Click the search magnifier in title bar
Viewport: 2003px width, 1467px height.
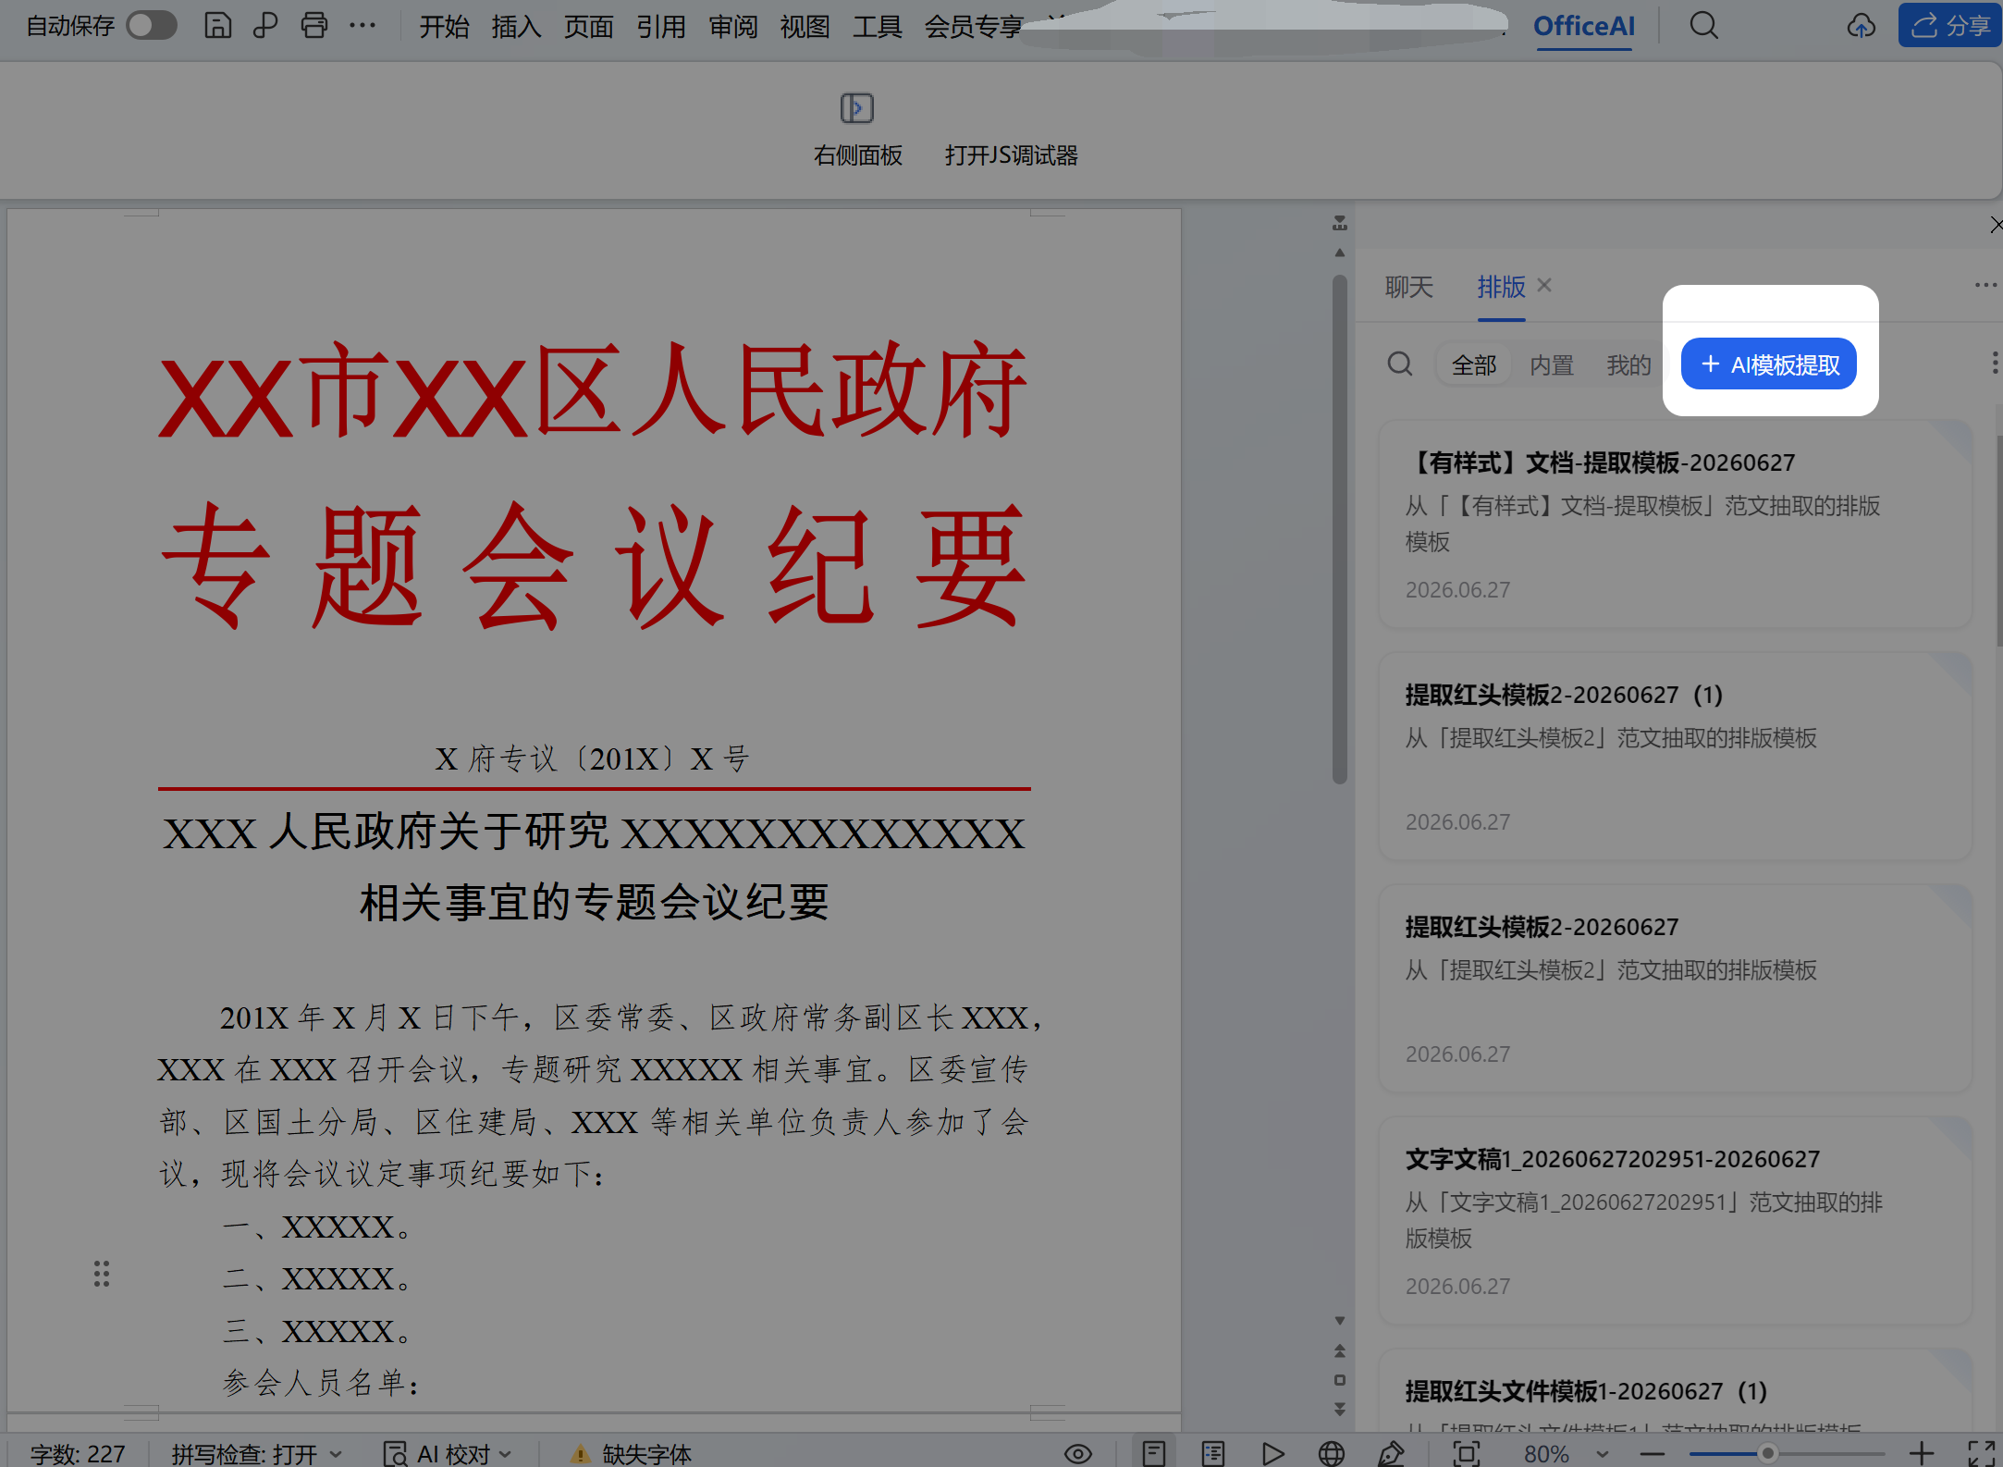pos(1704,26)
